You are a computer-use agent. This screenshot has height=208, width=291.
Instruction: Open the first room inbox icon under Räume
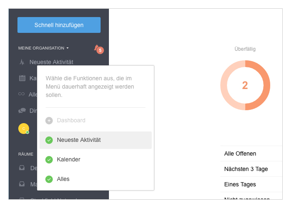coord(22,168)
